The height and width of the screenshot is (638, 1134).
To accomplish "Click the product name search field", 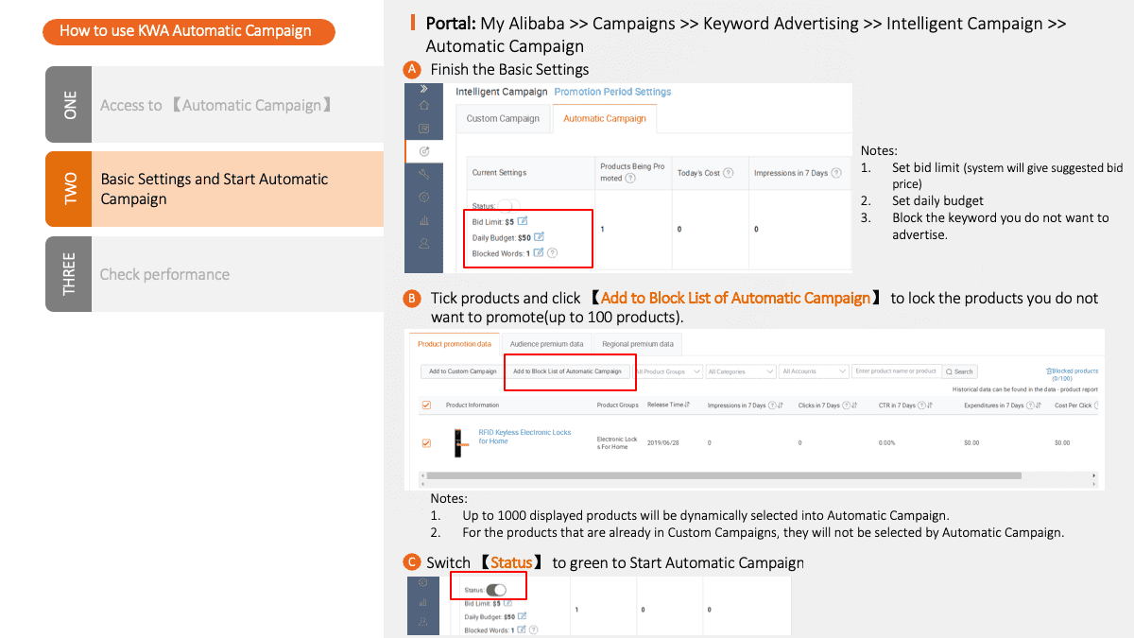I will tap(895, 371).
